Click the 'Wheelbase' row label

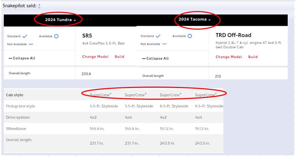click(16, 129)
